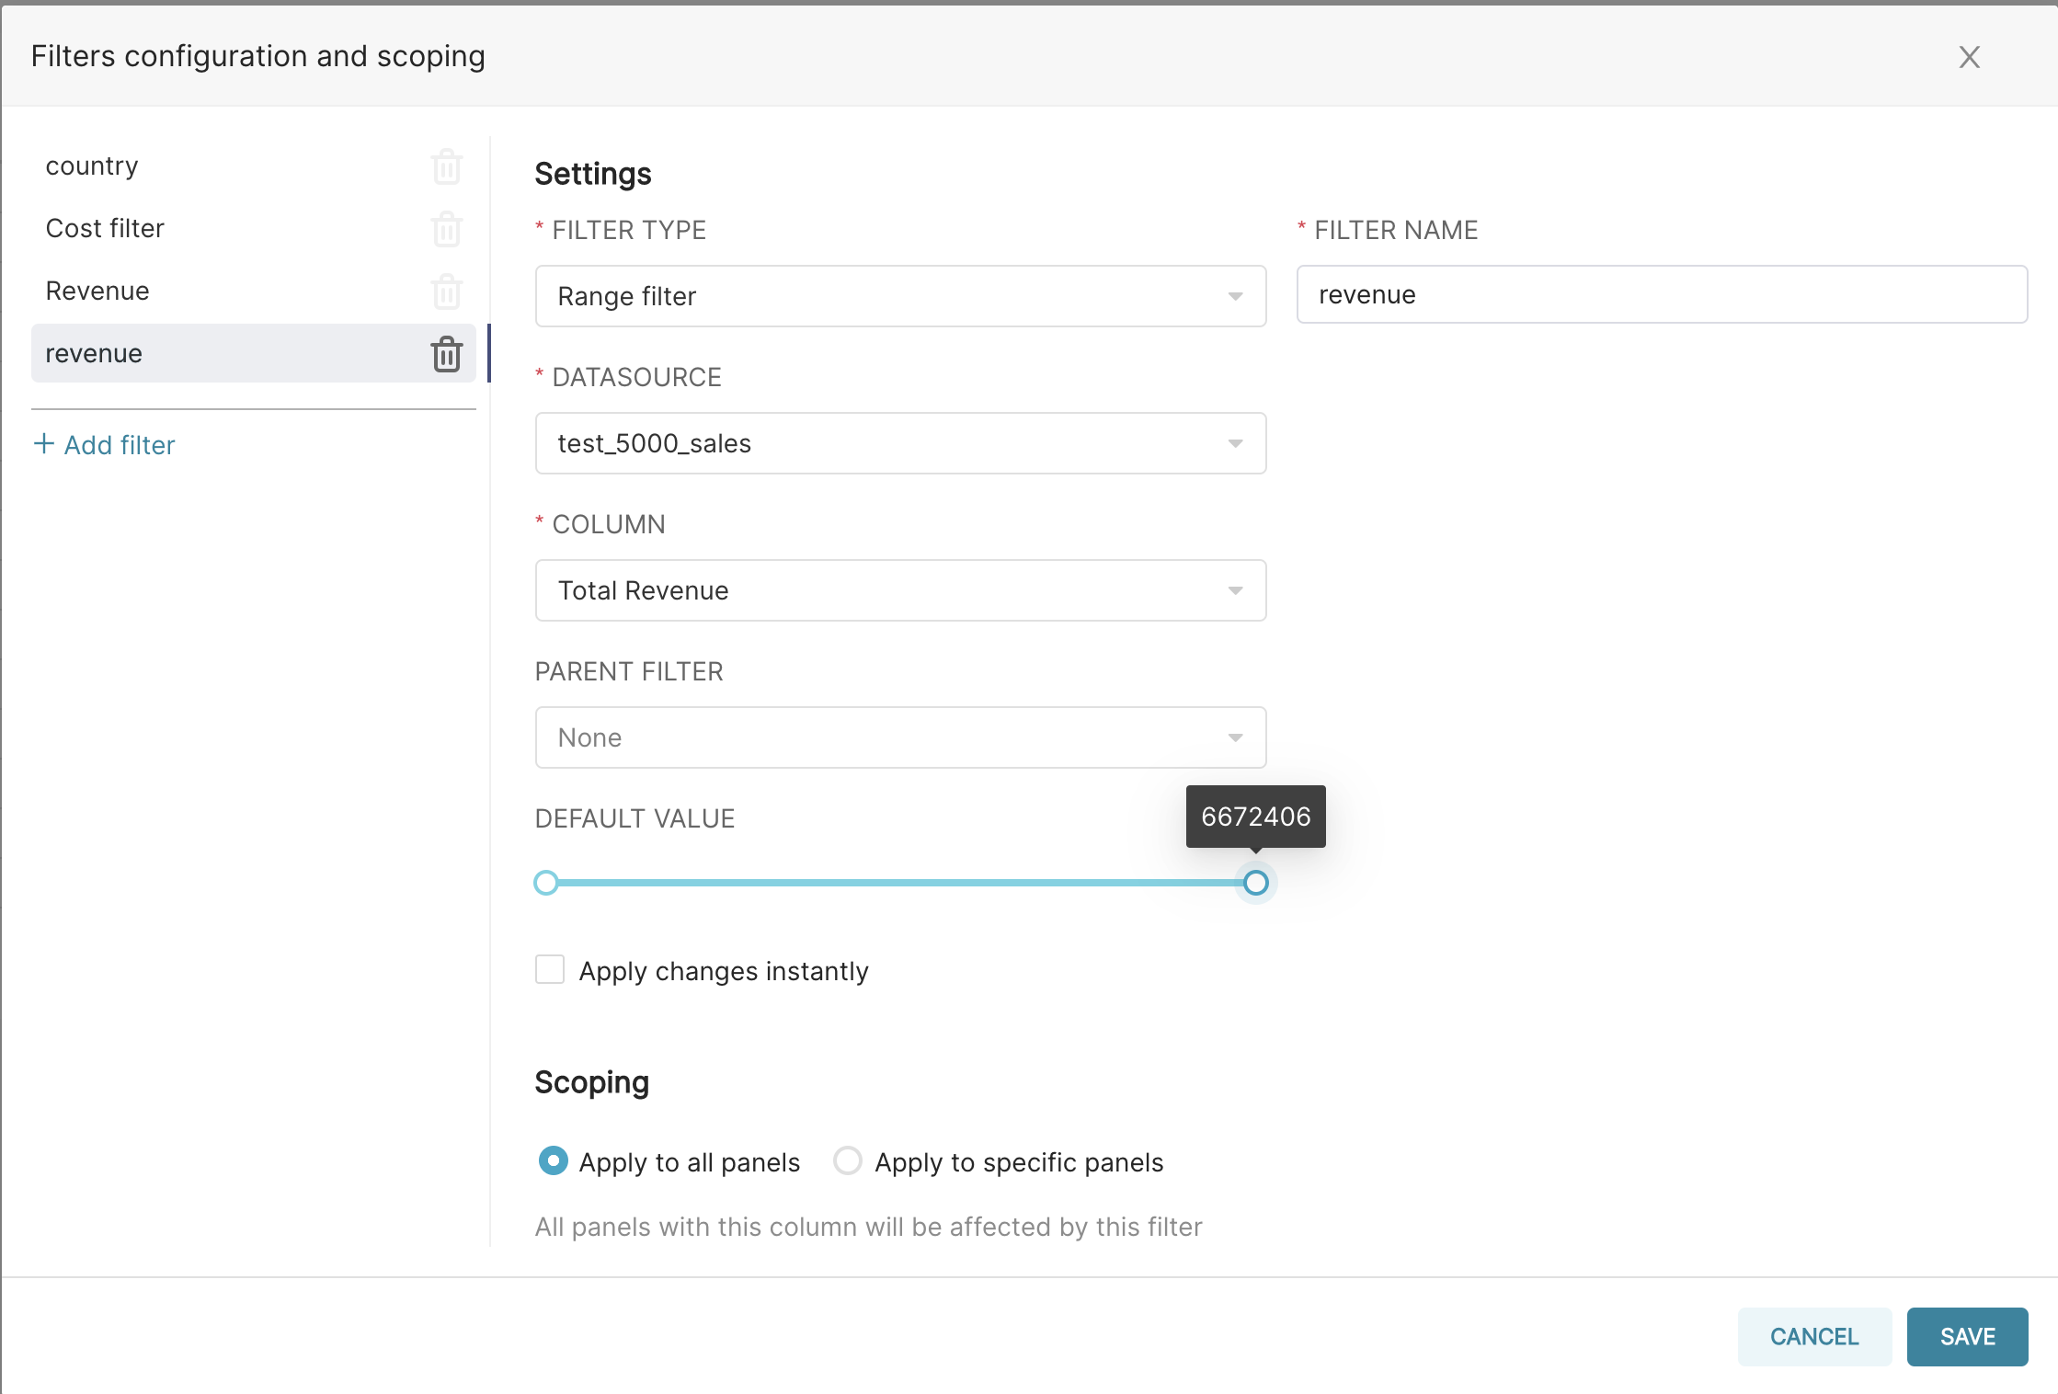This screenshot has height=1394, width=2058.
Task: Cancel the filter configuration changes
Action: (x=1813, y=1336)
